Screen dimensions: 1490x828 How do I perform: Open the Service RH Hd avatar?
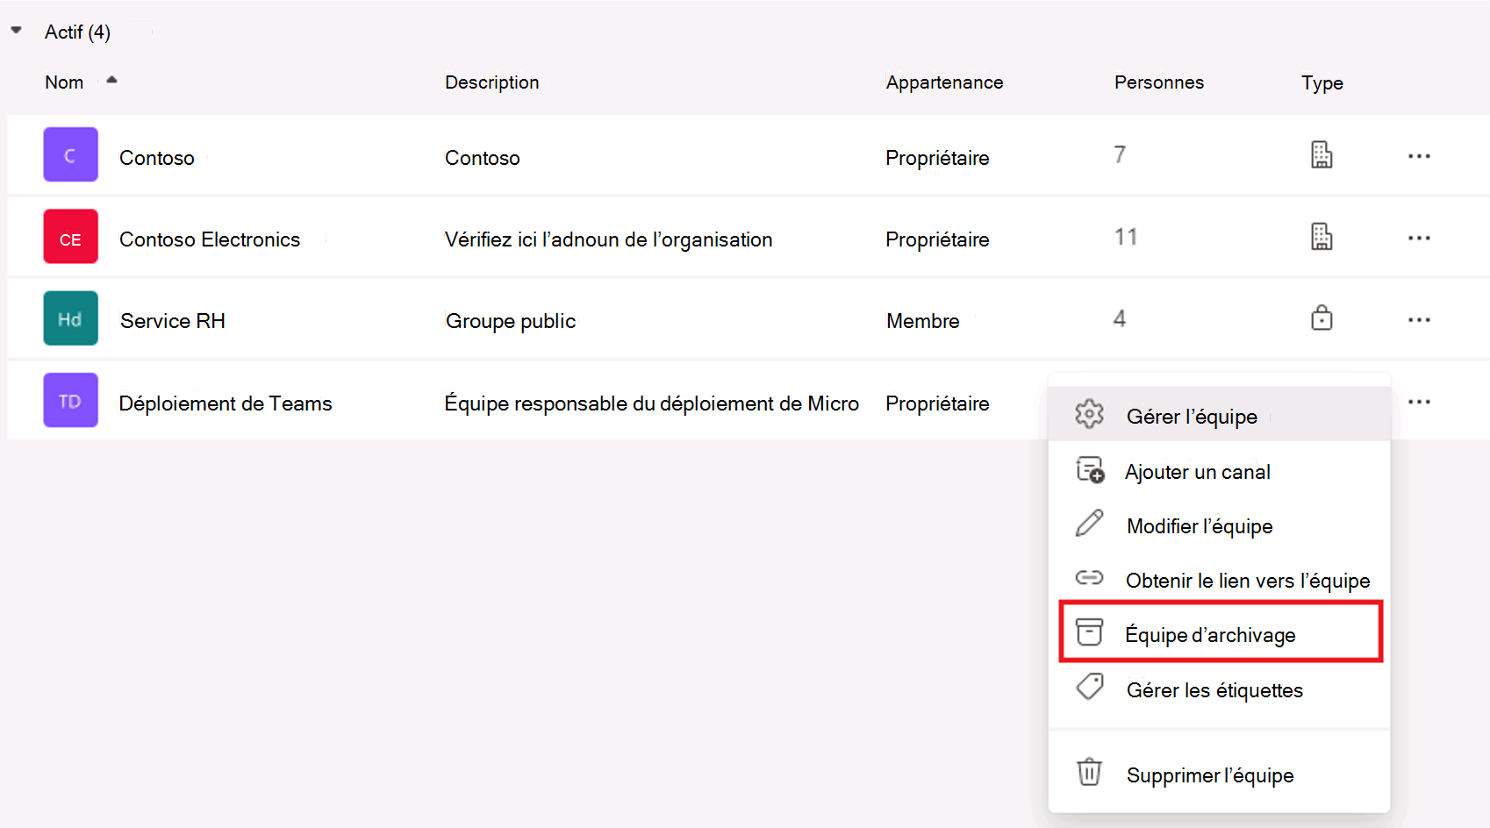pos(70,318)
